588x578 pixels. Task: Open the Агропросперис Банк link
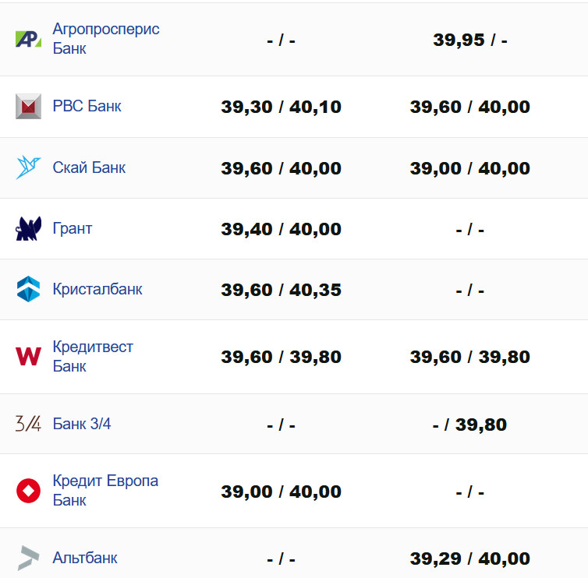click(x=105, y=39)
